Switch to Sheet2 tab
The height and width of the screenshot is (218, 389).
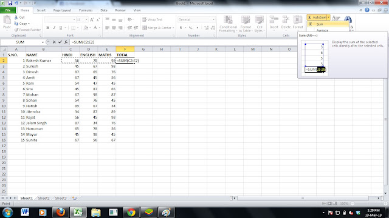click(x=44, y=198)
